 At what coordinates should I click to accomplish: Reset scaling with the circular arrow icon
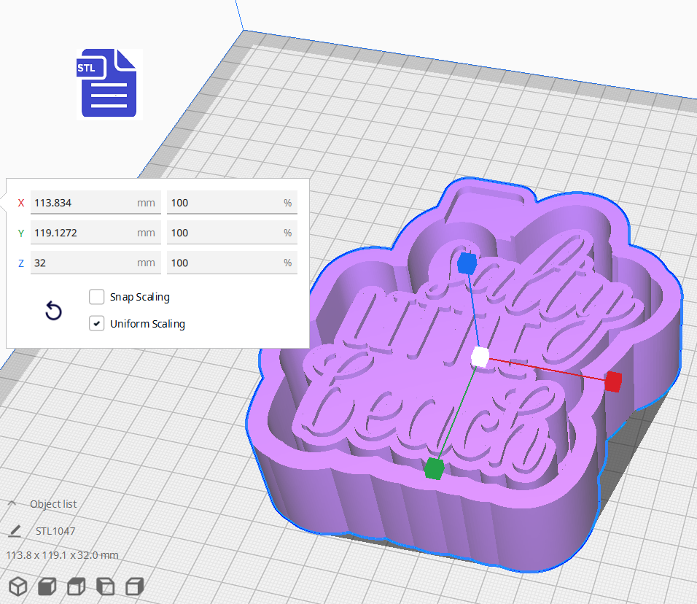pos(53,311)
